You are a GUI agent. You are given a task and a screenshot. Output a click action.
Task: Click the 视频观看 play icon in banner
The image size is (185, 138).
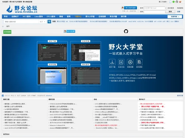coord(130,62)
